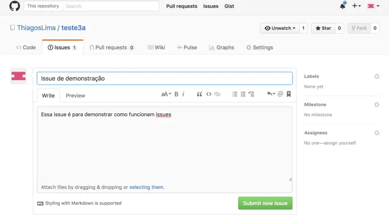Open the Pull requests repository tab
The image size is (389, 222).
pyautogui.click(x=111, y=47)
